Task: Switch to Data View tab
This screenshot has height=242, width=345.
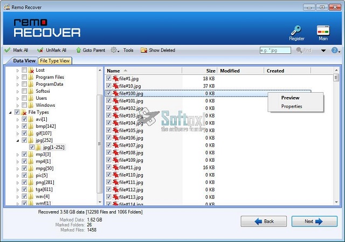Action: click(x=24, y=61)
